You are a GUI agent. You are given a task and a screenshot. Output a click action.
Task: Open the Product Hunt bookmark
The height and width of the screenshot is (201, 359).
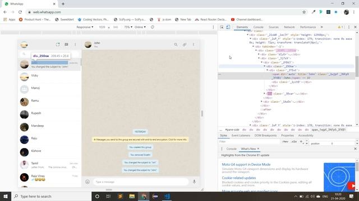pos(35,20)
